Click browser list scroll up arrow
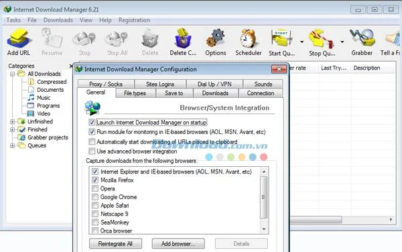Image resolution: width=402 pixels, height=252 pixels. point(264,172)
